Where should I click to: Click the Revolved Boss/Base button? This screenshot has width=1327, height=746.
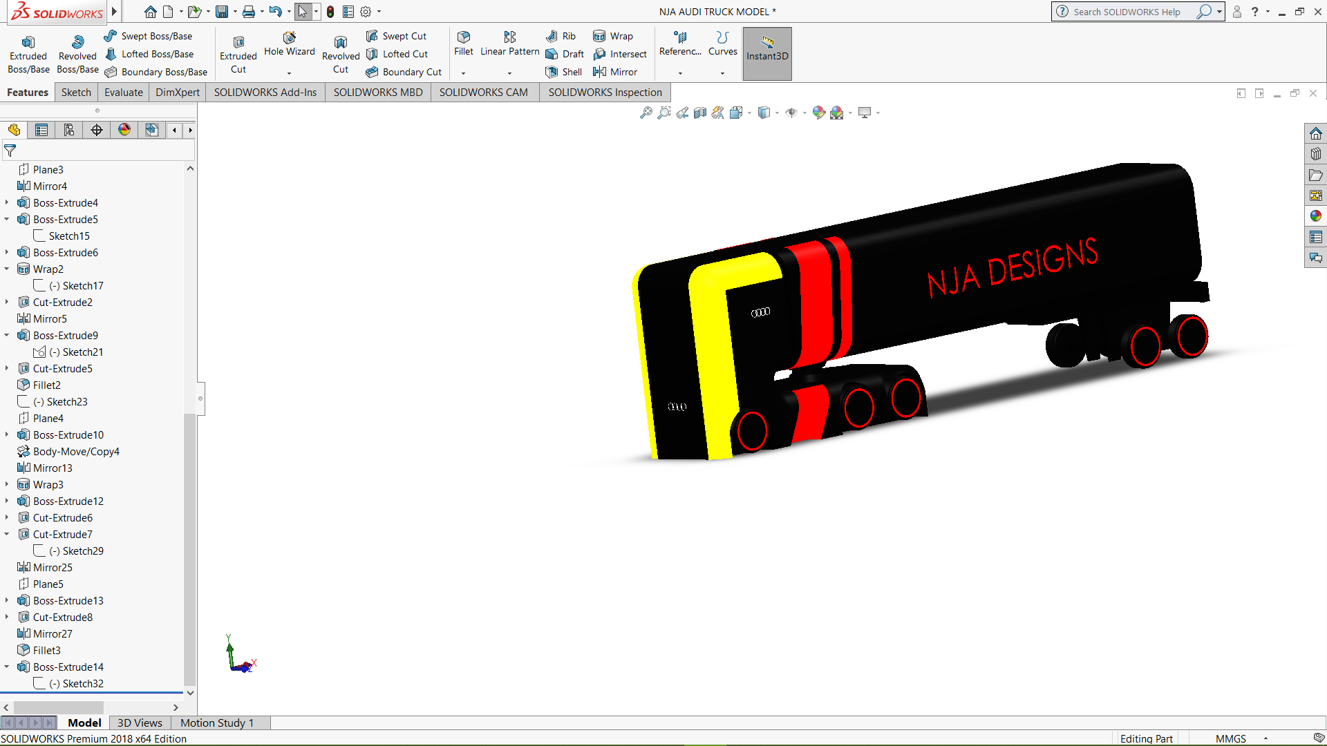pyautogui.click(x=77, y=53)
